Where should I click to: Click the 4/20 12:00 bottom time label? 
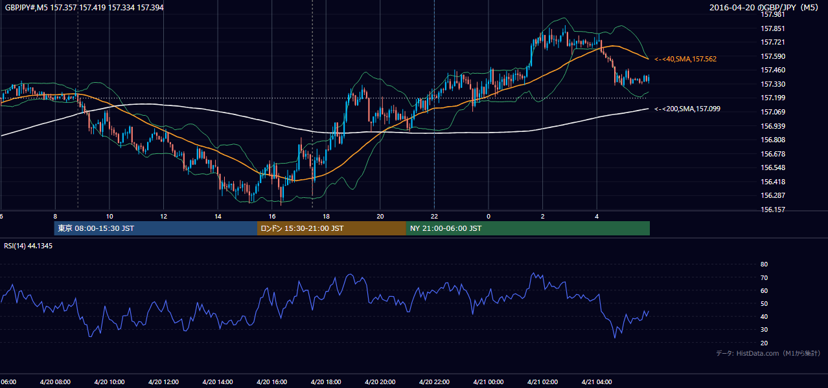163,382
